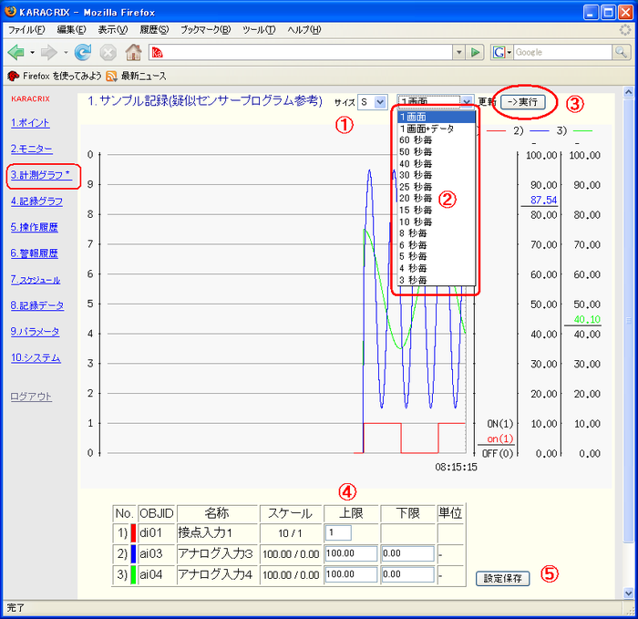Choose 4 秒毎 update interval
638x619 pixels.
(437, 269)
